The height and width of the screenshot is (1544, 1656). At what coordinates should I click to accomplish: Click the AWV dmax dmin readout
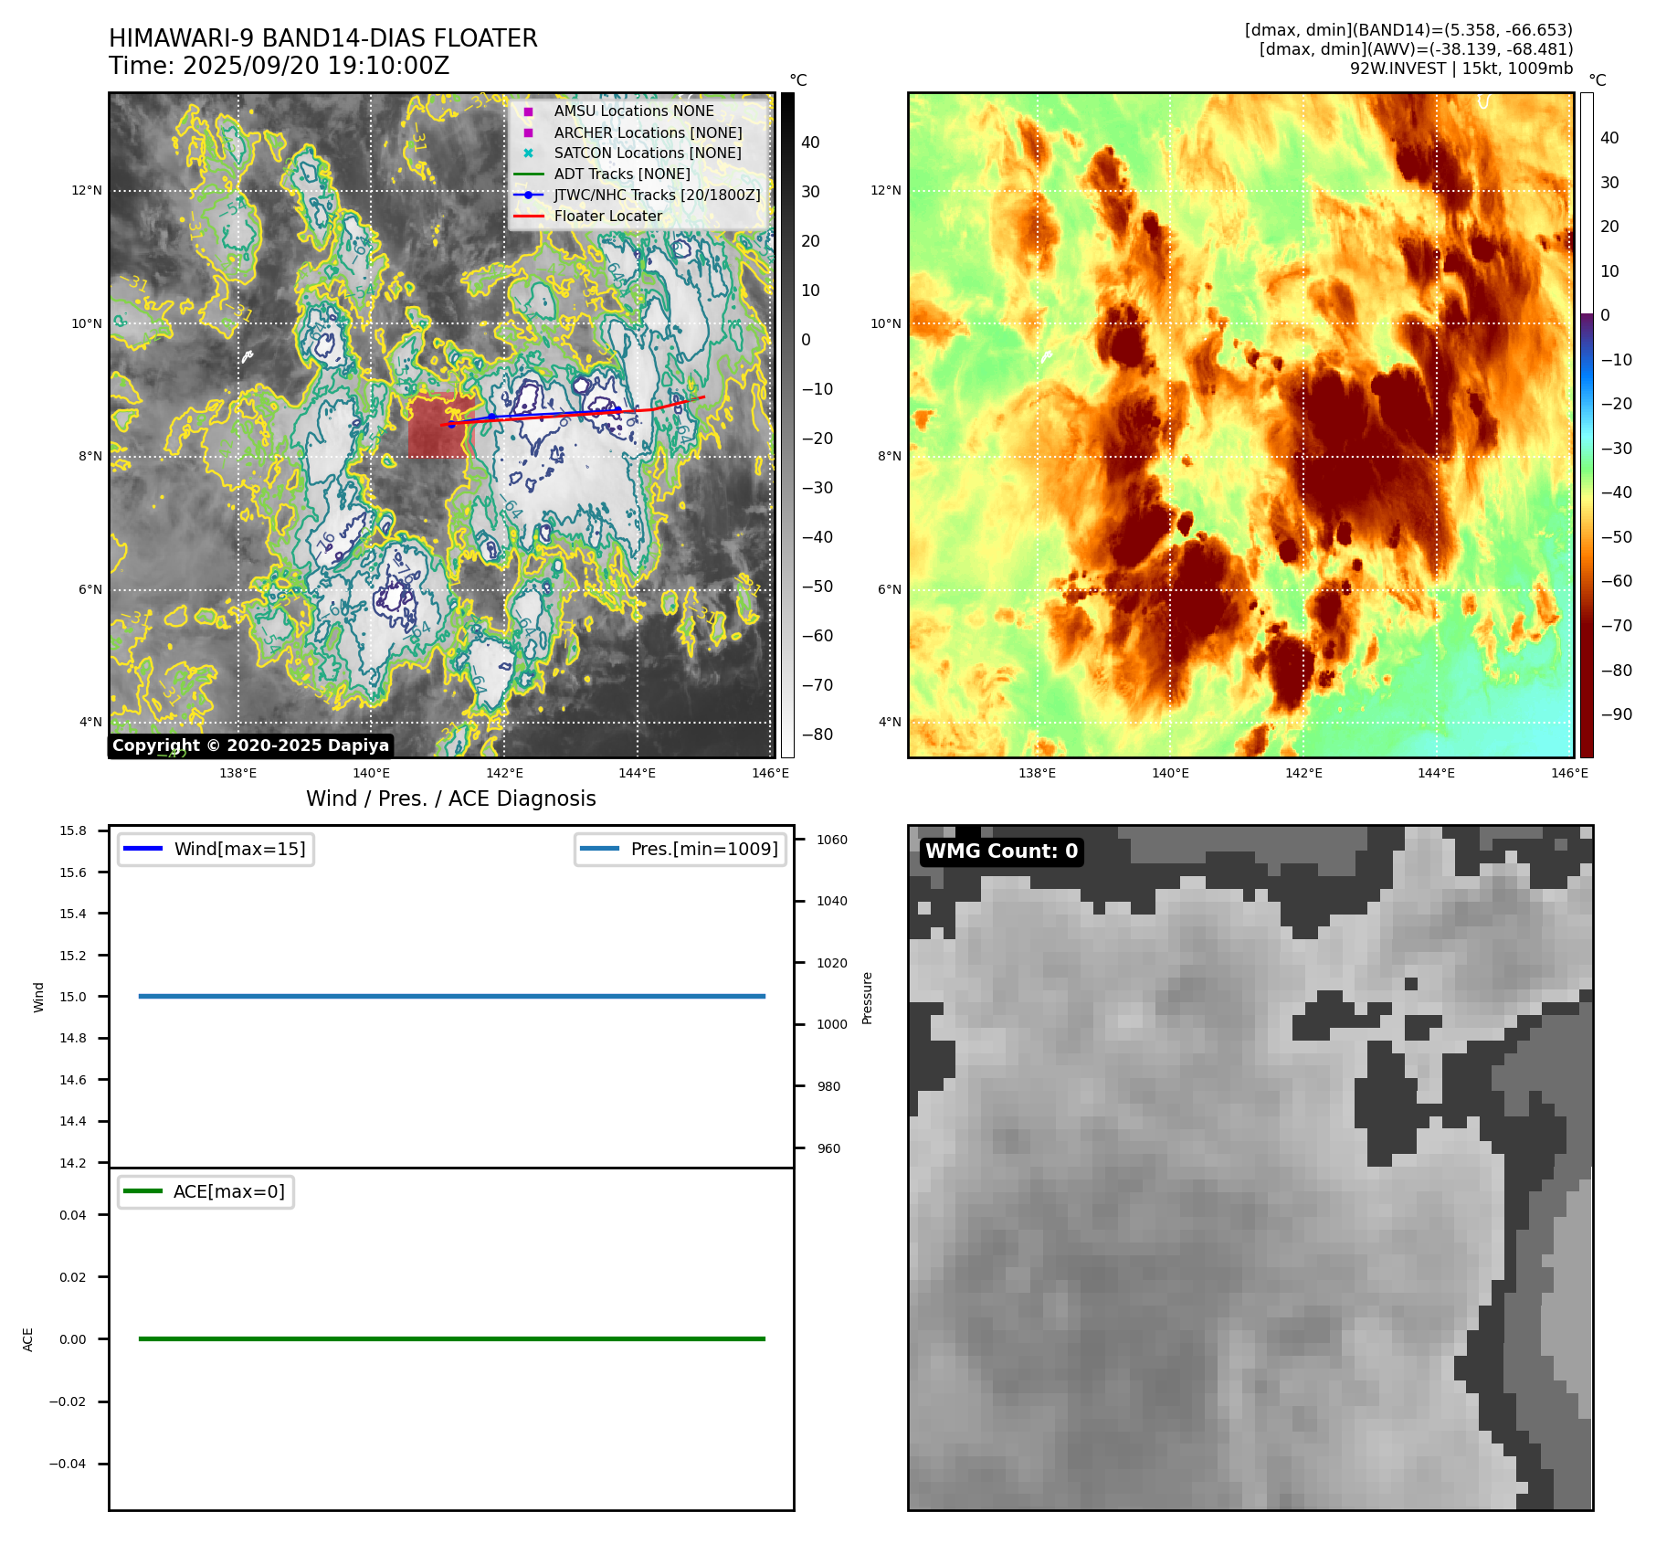pyautogui.click(x=1416, y=49)
